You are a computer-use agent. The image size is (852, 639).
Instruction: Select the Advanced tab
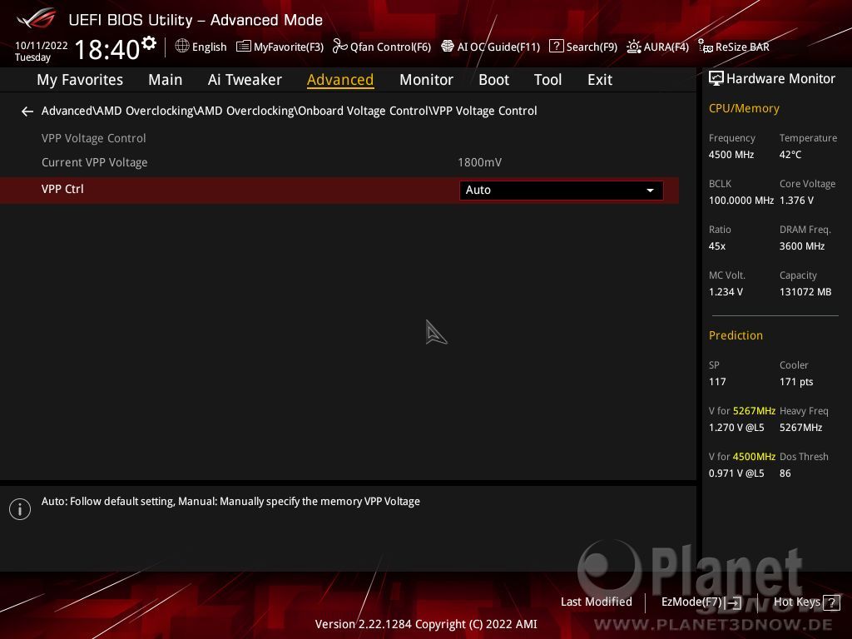tap(340, 80)
